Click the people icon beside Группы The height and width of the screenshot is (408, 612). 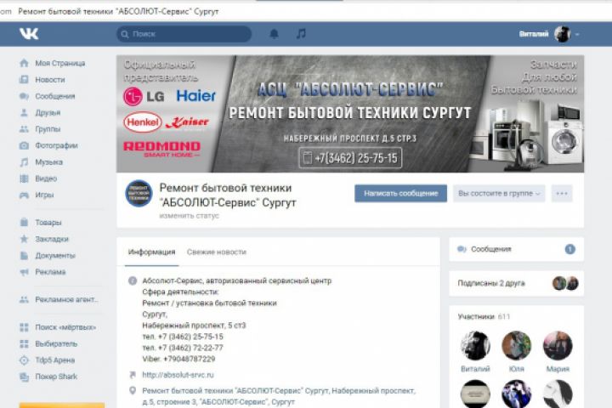pyautogui.click(x=24, y=129)
